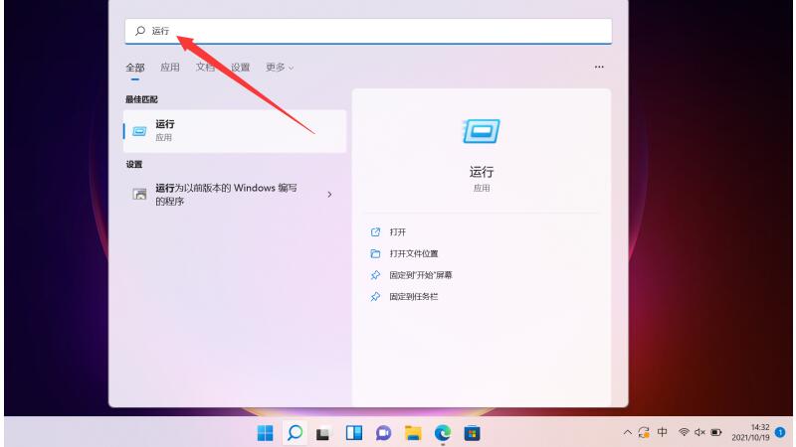
Task: Click the sync update tray icon
Action: click(x=644, y=432)
